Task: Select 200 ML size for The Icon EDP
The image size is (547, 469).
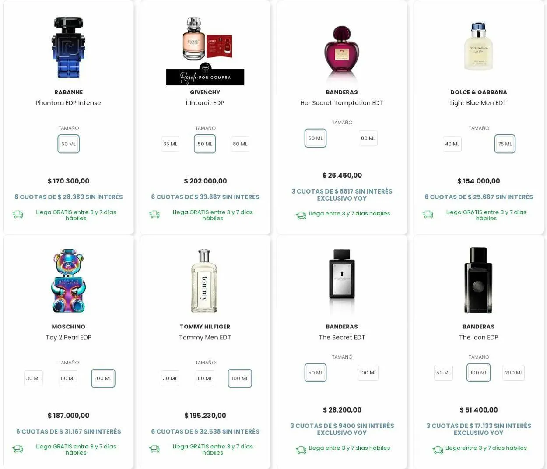Action: 513,373
